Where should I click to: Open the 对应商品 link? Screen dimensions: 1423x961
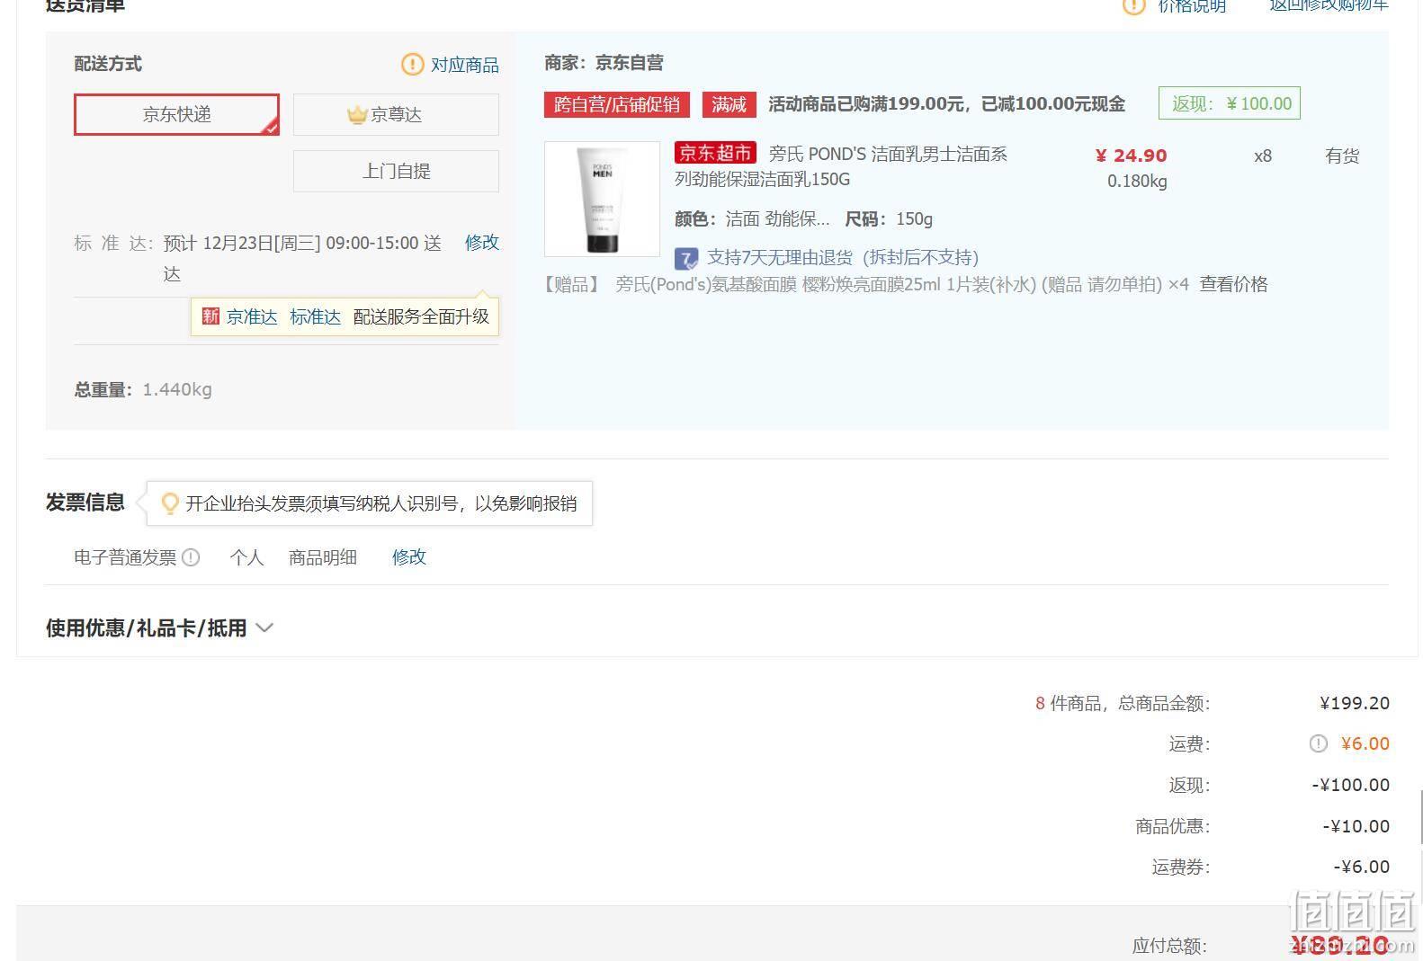(464, 65)
